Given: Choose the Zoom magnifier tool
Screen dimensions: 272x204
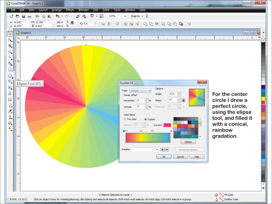Looking at the screenshot, I should [10, 52].
